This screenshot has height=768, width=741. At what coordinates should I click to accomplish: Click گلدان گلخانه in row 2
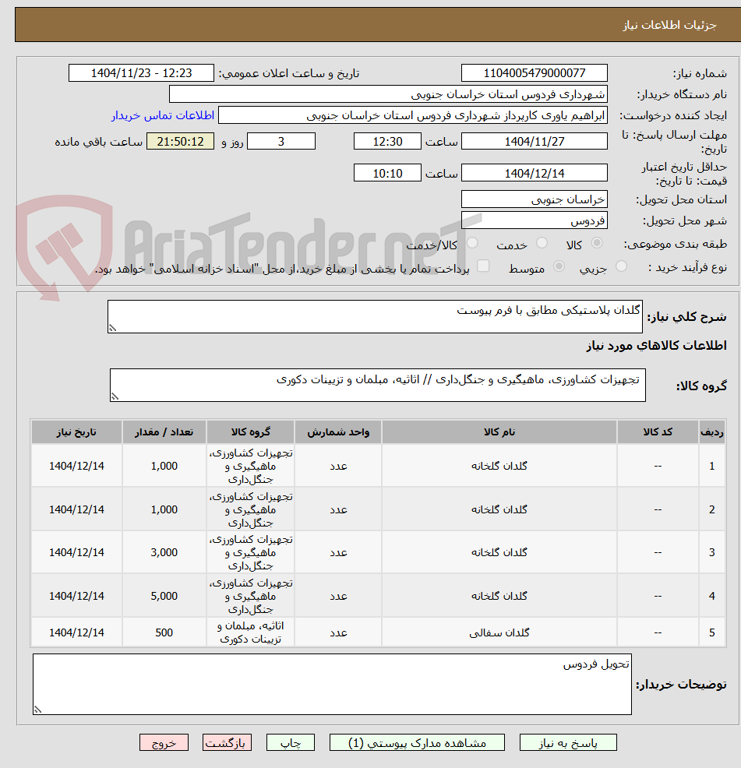pos(499,509)
